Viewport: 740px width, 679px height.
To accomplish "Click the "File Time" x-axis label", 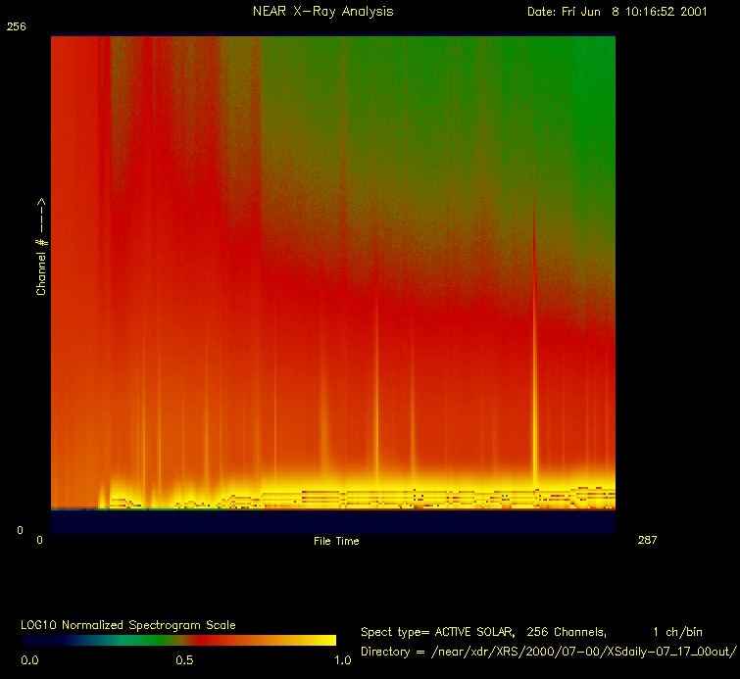I will tap(335, 541).
